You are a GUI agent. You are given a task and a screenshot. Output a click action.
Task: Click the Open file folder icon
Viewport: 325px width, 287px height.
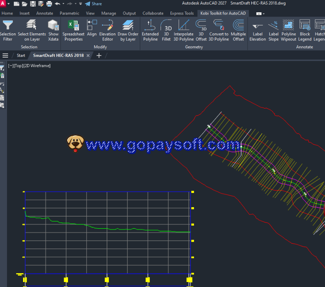tap(25, 4)
